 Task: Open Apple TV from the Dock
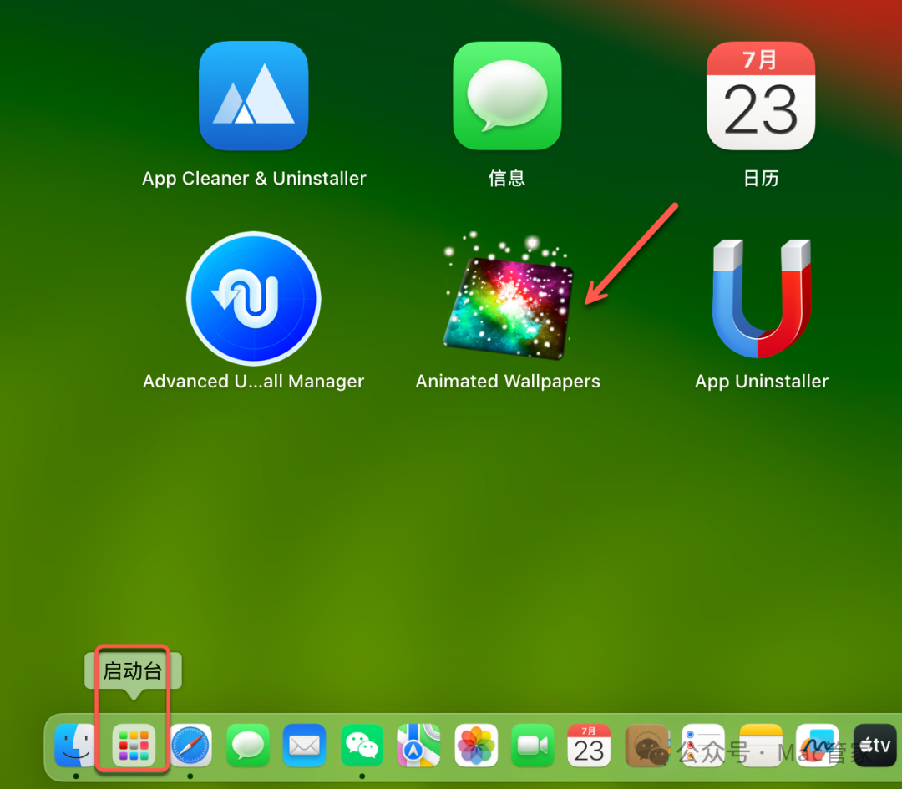click(875, 746)
